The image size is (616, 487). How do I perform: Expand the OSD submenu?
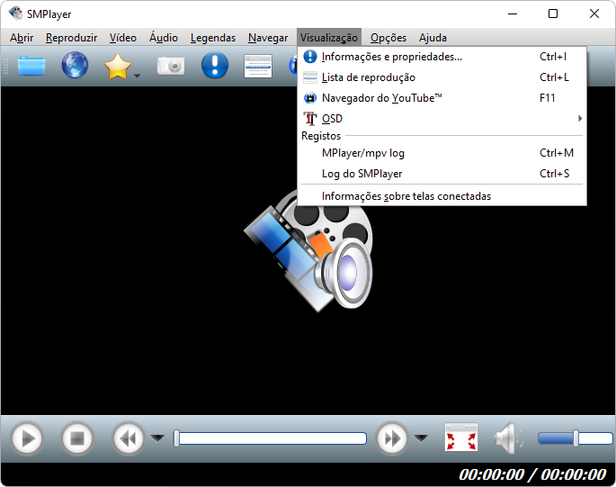click(x=442, y=119)
